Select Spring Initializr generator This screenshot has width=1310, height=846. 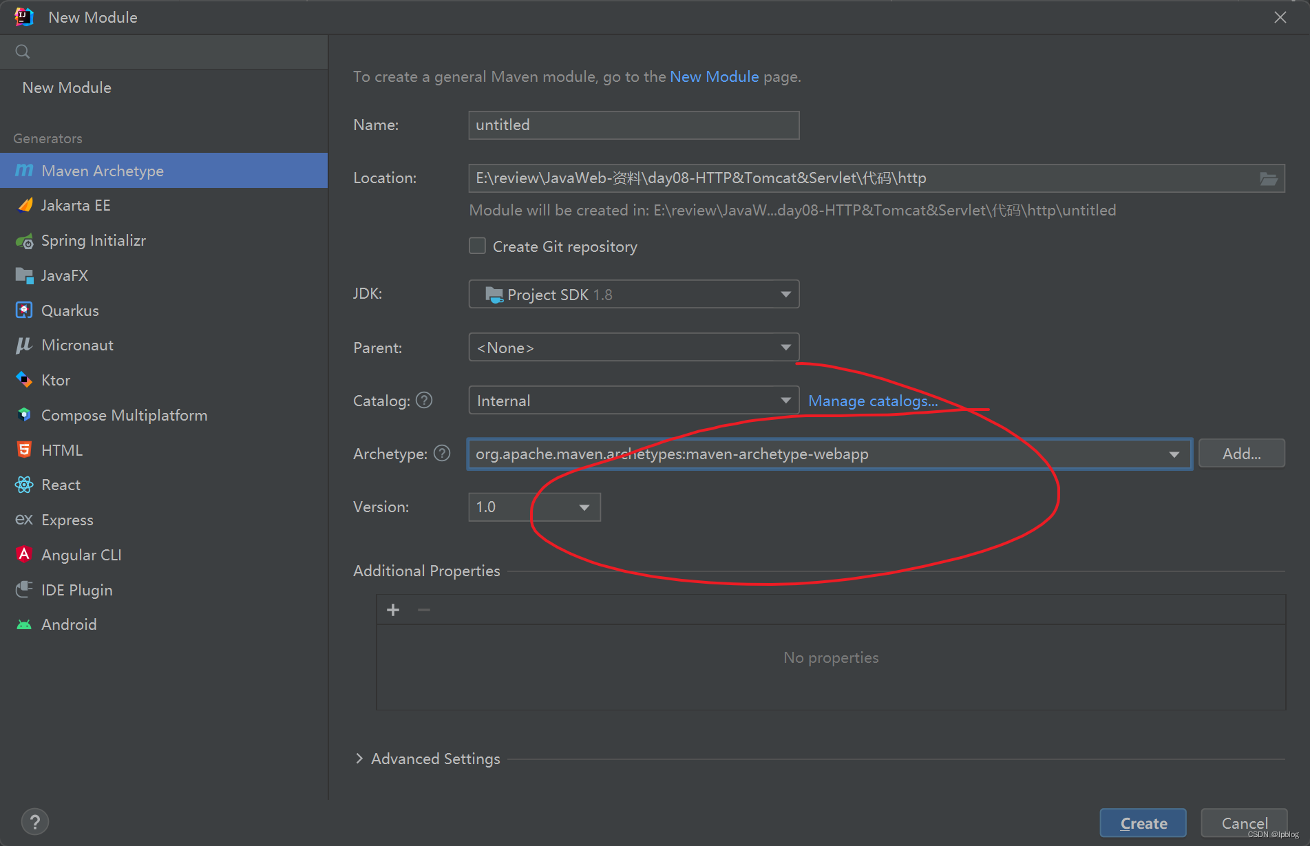(164, 240)
